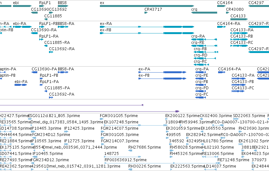Image resolution: width=269 pixels, height=171 pixels.
Task: Click the SD22063.5prime EST label
Action: pos(249,116)
